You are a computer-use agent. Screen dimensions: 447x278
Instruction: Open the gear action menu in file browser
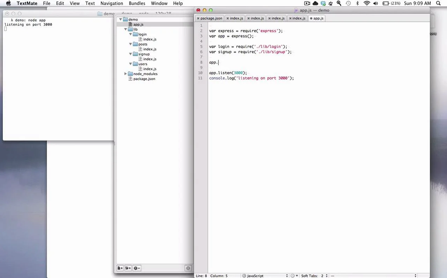(x=137, y=268)
